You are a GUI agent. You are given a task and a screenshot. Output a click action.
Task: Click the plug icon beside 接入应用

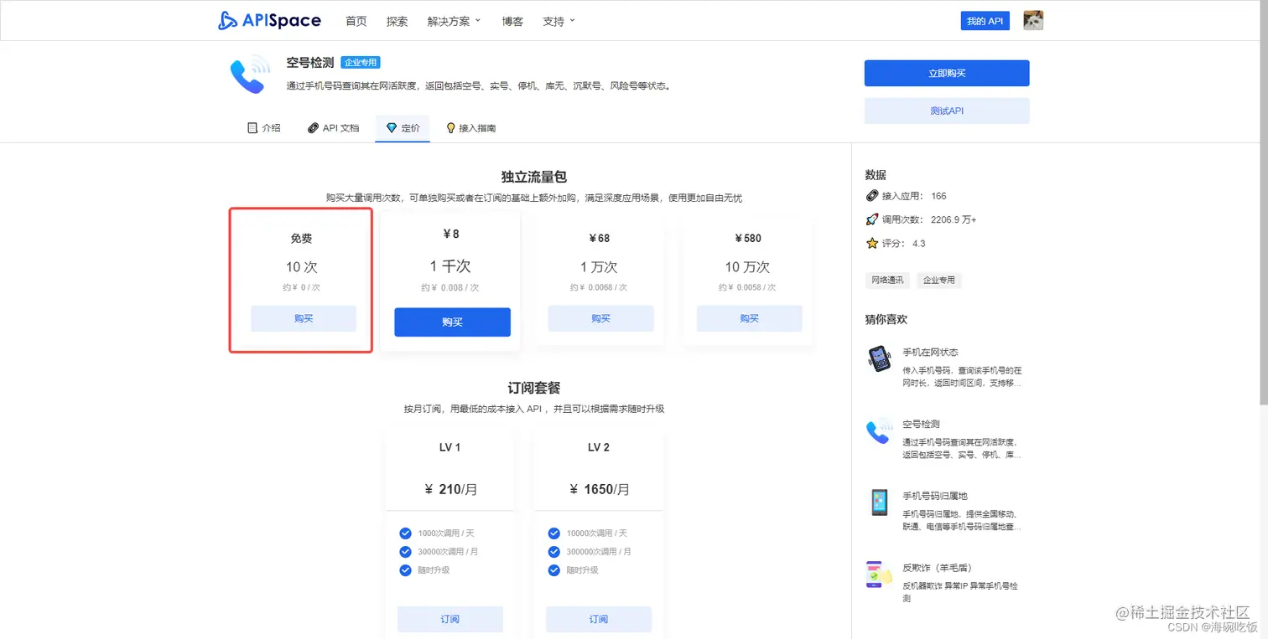[x=872, y=196]
